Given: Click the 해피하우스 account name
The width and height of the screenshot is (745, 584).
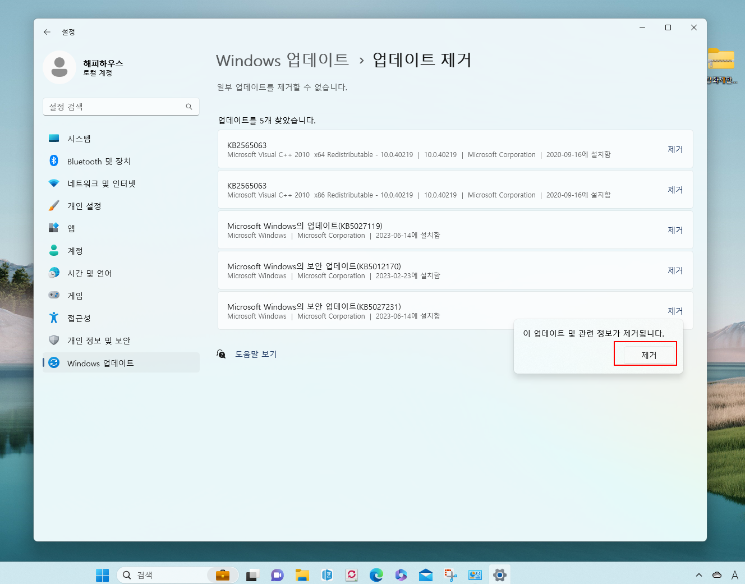Looking at the screenshot, I should click(103, 63).
